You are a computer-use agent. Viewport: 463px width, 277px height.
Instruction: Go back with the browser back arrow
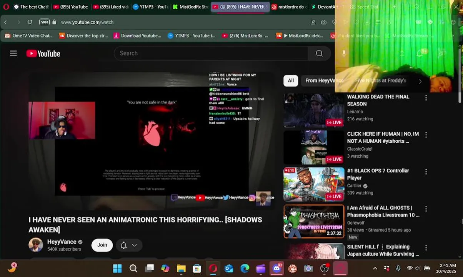[x=5, y=22]
